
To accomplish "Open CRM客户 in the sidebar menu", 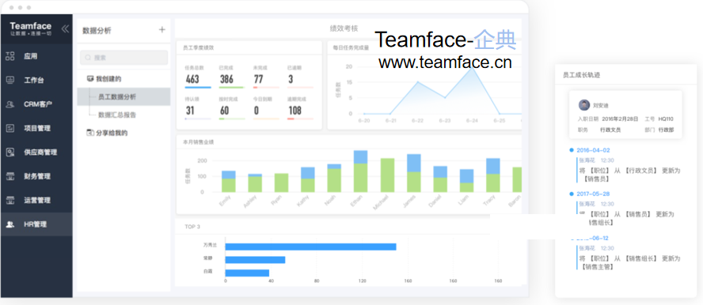I will 36,104.
